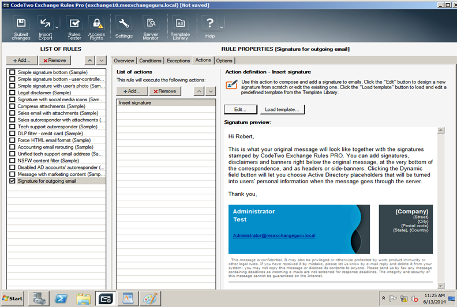This screenshot has height=307, width=457.
Task: Open Server Manager from the taskbar
Action: point(39,298)
